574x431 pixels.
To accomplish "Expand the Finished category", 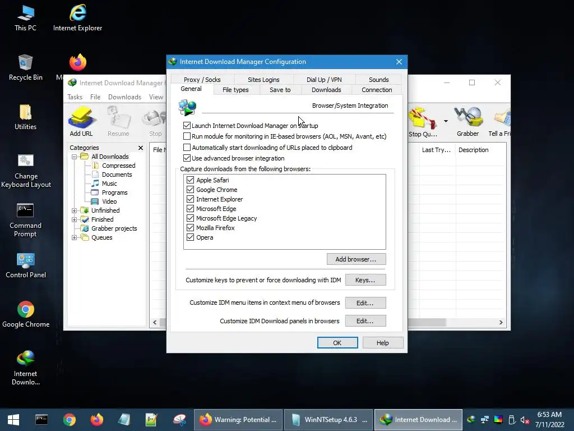I will [75, 219].
